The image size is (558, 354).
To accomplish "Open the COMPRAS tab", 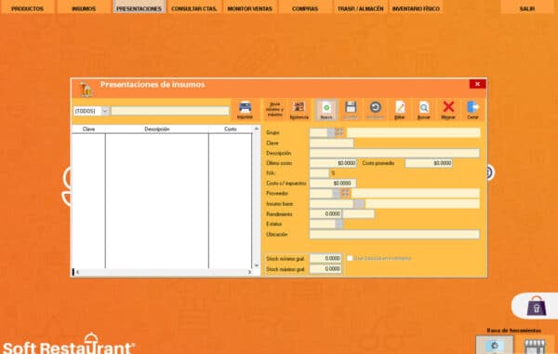I will [x=305, y=7].
